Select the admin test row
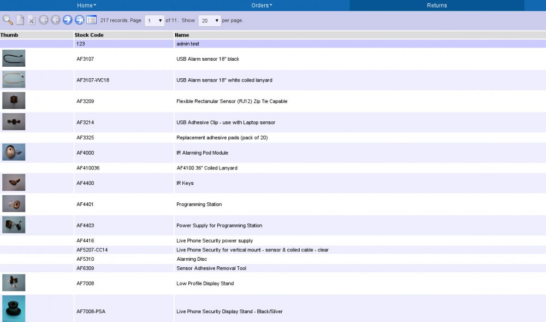Viewport: 546px width, 322px height. tap(273, 44)
